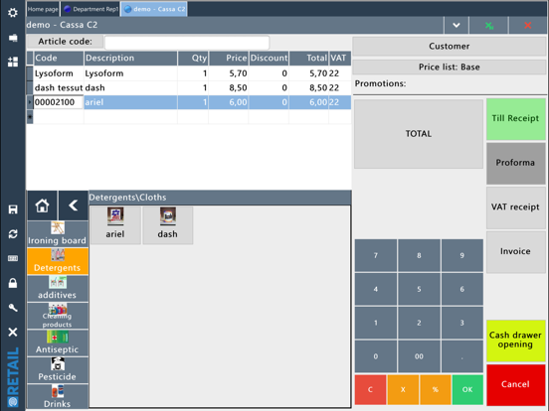The height and width of the screenshot is (411, 549).
Task: Select the Pesticide category
Action: point(58,369)
